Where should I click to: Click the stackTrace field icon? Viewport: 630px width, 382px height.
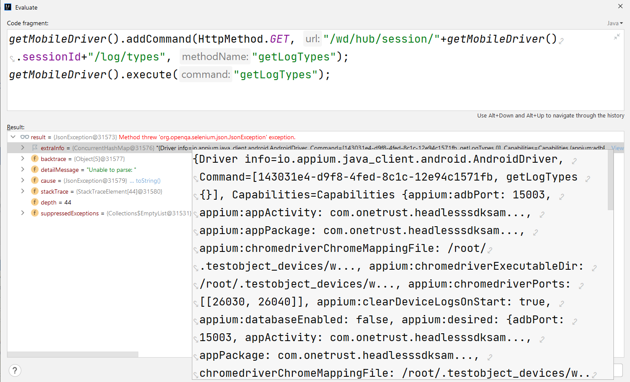pos(35,191)
